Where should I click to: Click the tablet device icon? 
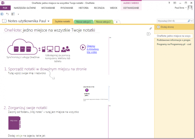click(x=57, y=49)
